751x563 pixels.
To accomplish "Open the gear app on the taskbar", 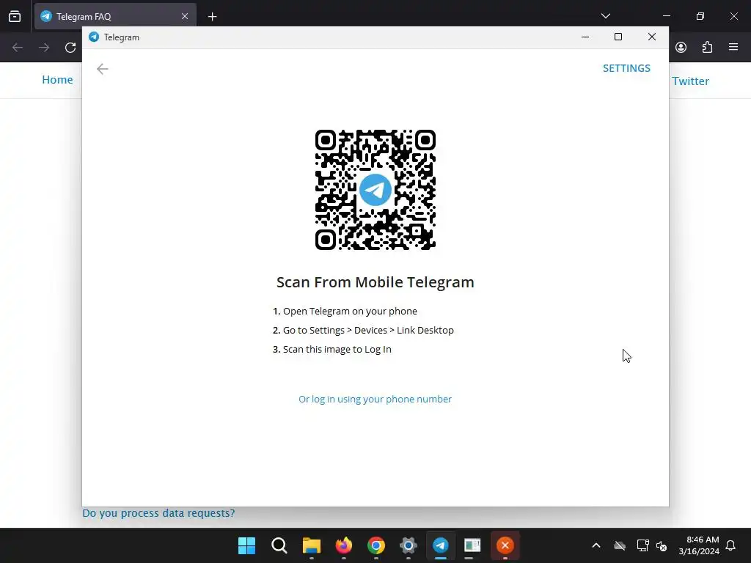I will [408, 545].
